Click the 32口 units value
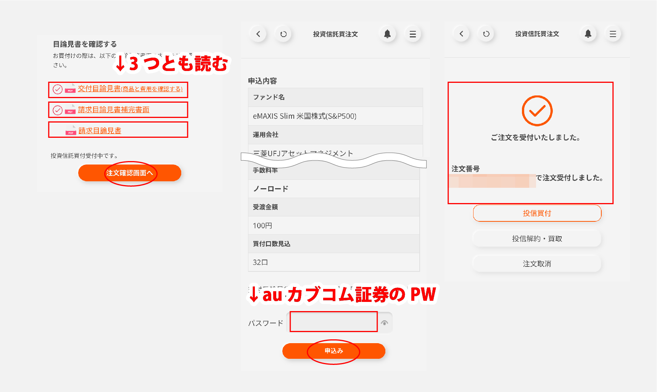 pyautogui.click(x=261, y=262)
